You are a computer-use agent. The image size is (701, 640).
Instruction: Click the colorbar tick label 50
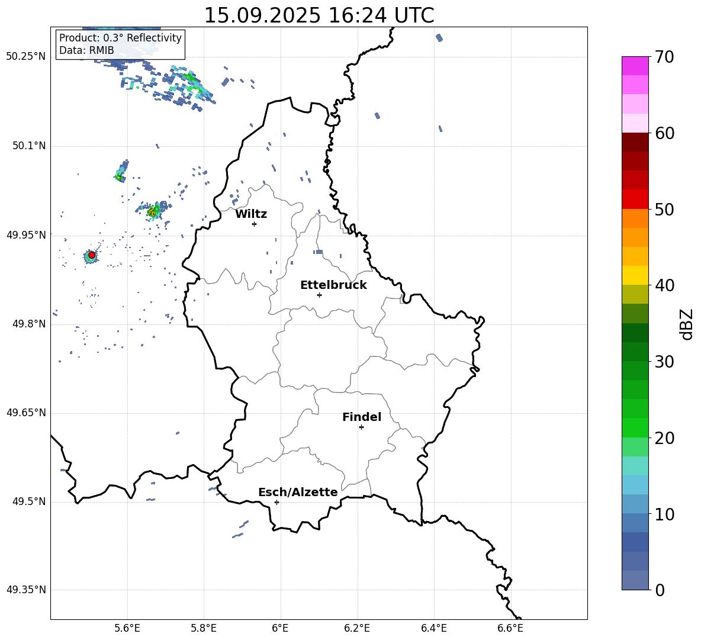tap(664, 209)
